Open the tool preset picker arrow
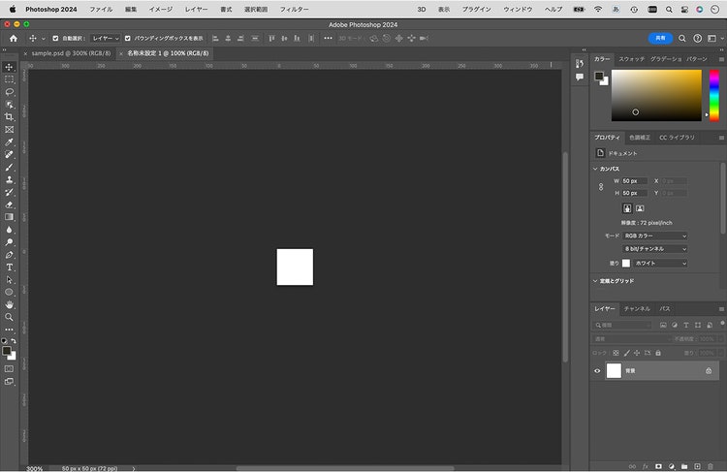 43,39
